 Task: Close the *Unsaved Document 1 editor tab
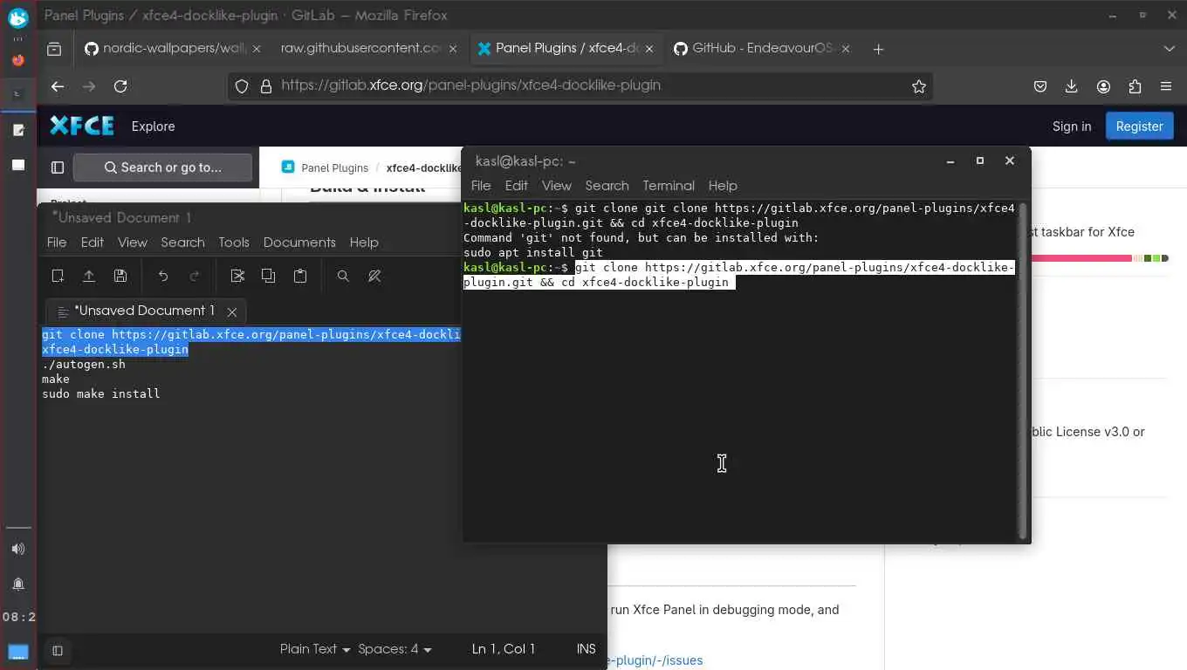[x=232, y=311]
